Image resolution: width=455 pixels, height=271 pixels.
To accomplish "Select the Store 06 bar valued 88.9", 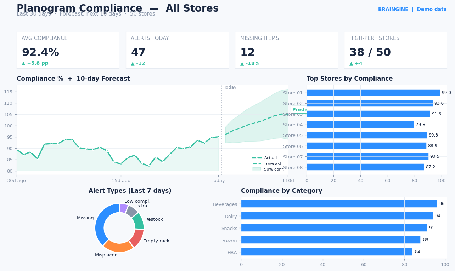I will coord(366,146).
